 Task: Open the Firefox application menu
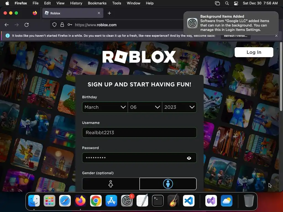point(21,3)
